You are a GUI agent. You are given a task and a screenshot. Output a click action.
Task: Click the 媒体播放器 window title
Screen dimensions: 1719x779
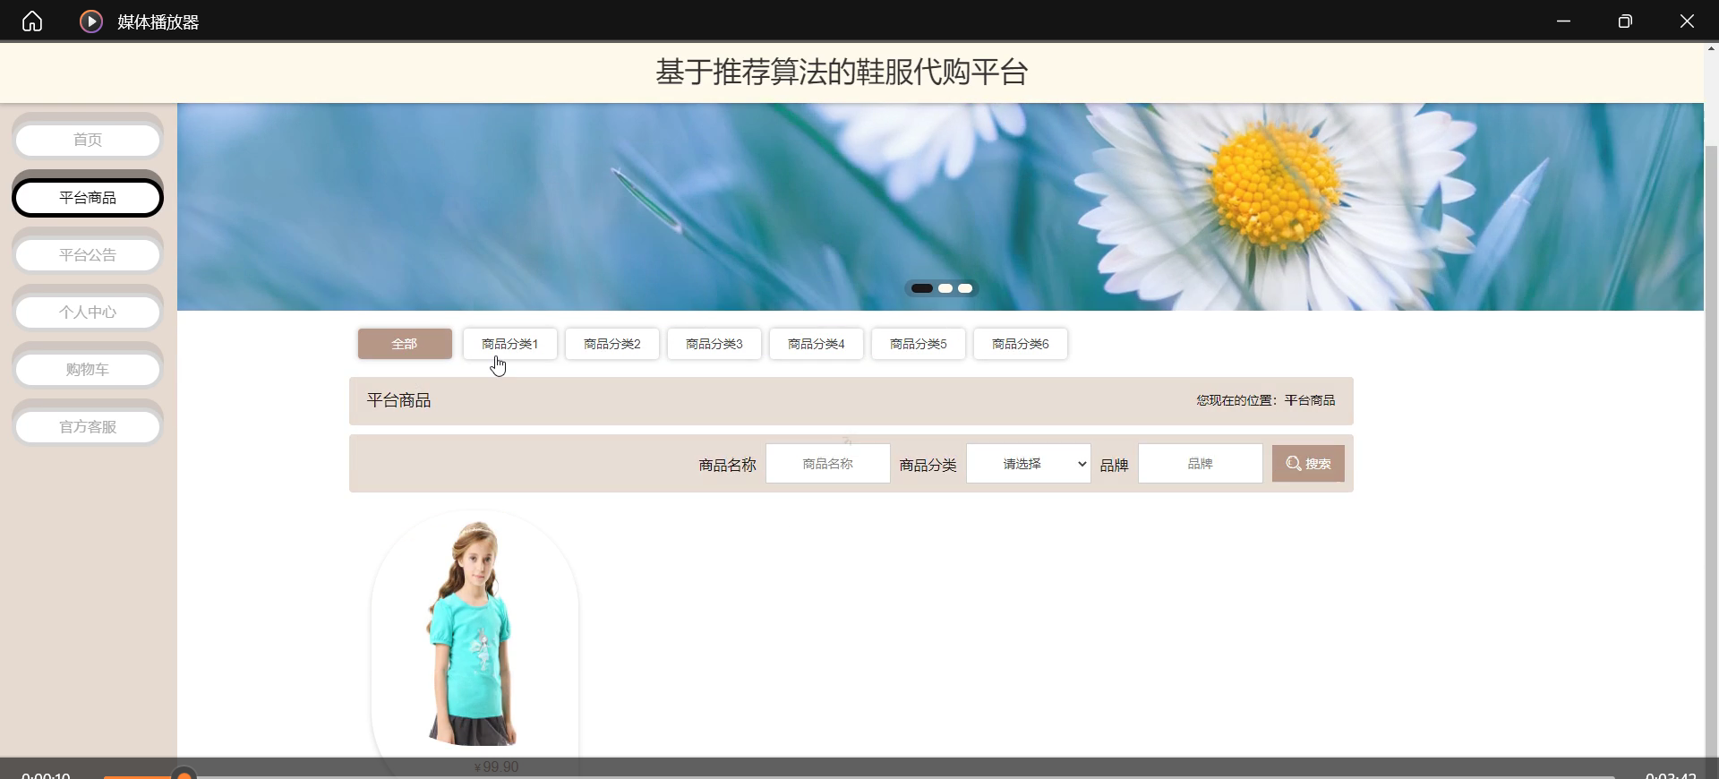[158, 21]
